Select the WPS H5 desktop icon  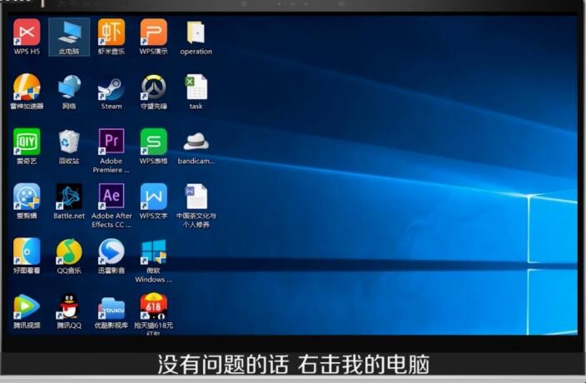coord(27,33)
